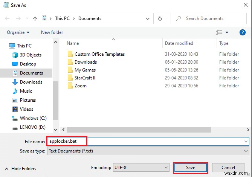This screenshot has width=252, height=177.
Task: Select the My Games folder
Action: click(x=85, y=70)
